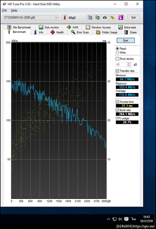Open the File menu
Viewport: 156px width, 229px height.
pyautogui.click(x=4, y=10)
